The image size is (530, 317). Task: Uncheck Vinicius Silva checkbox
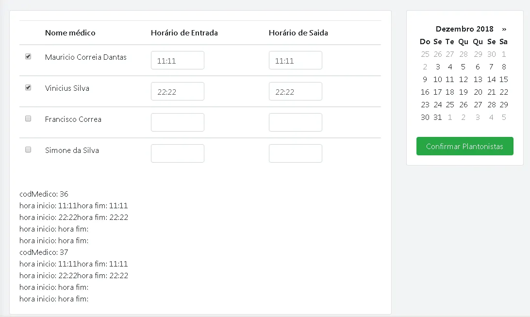(28, 88)
